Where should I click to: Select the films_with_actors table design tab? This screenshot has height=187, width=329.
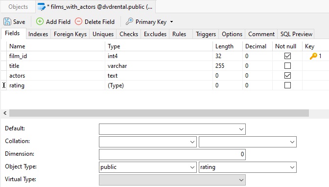pyautogui.click(x=95, y=7)
